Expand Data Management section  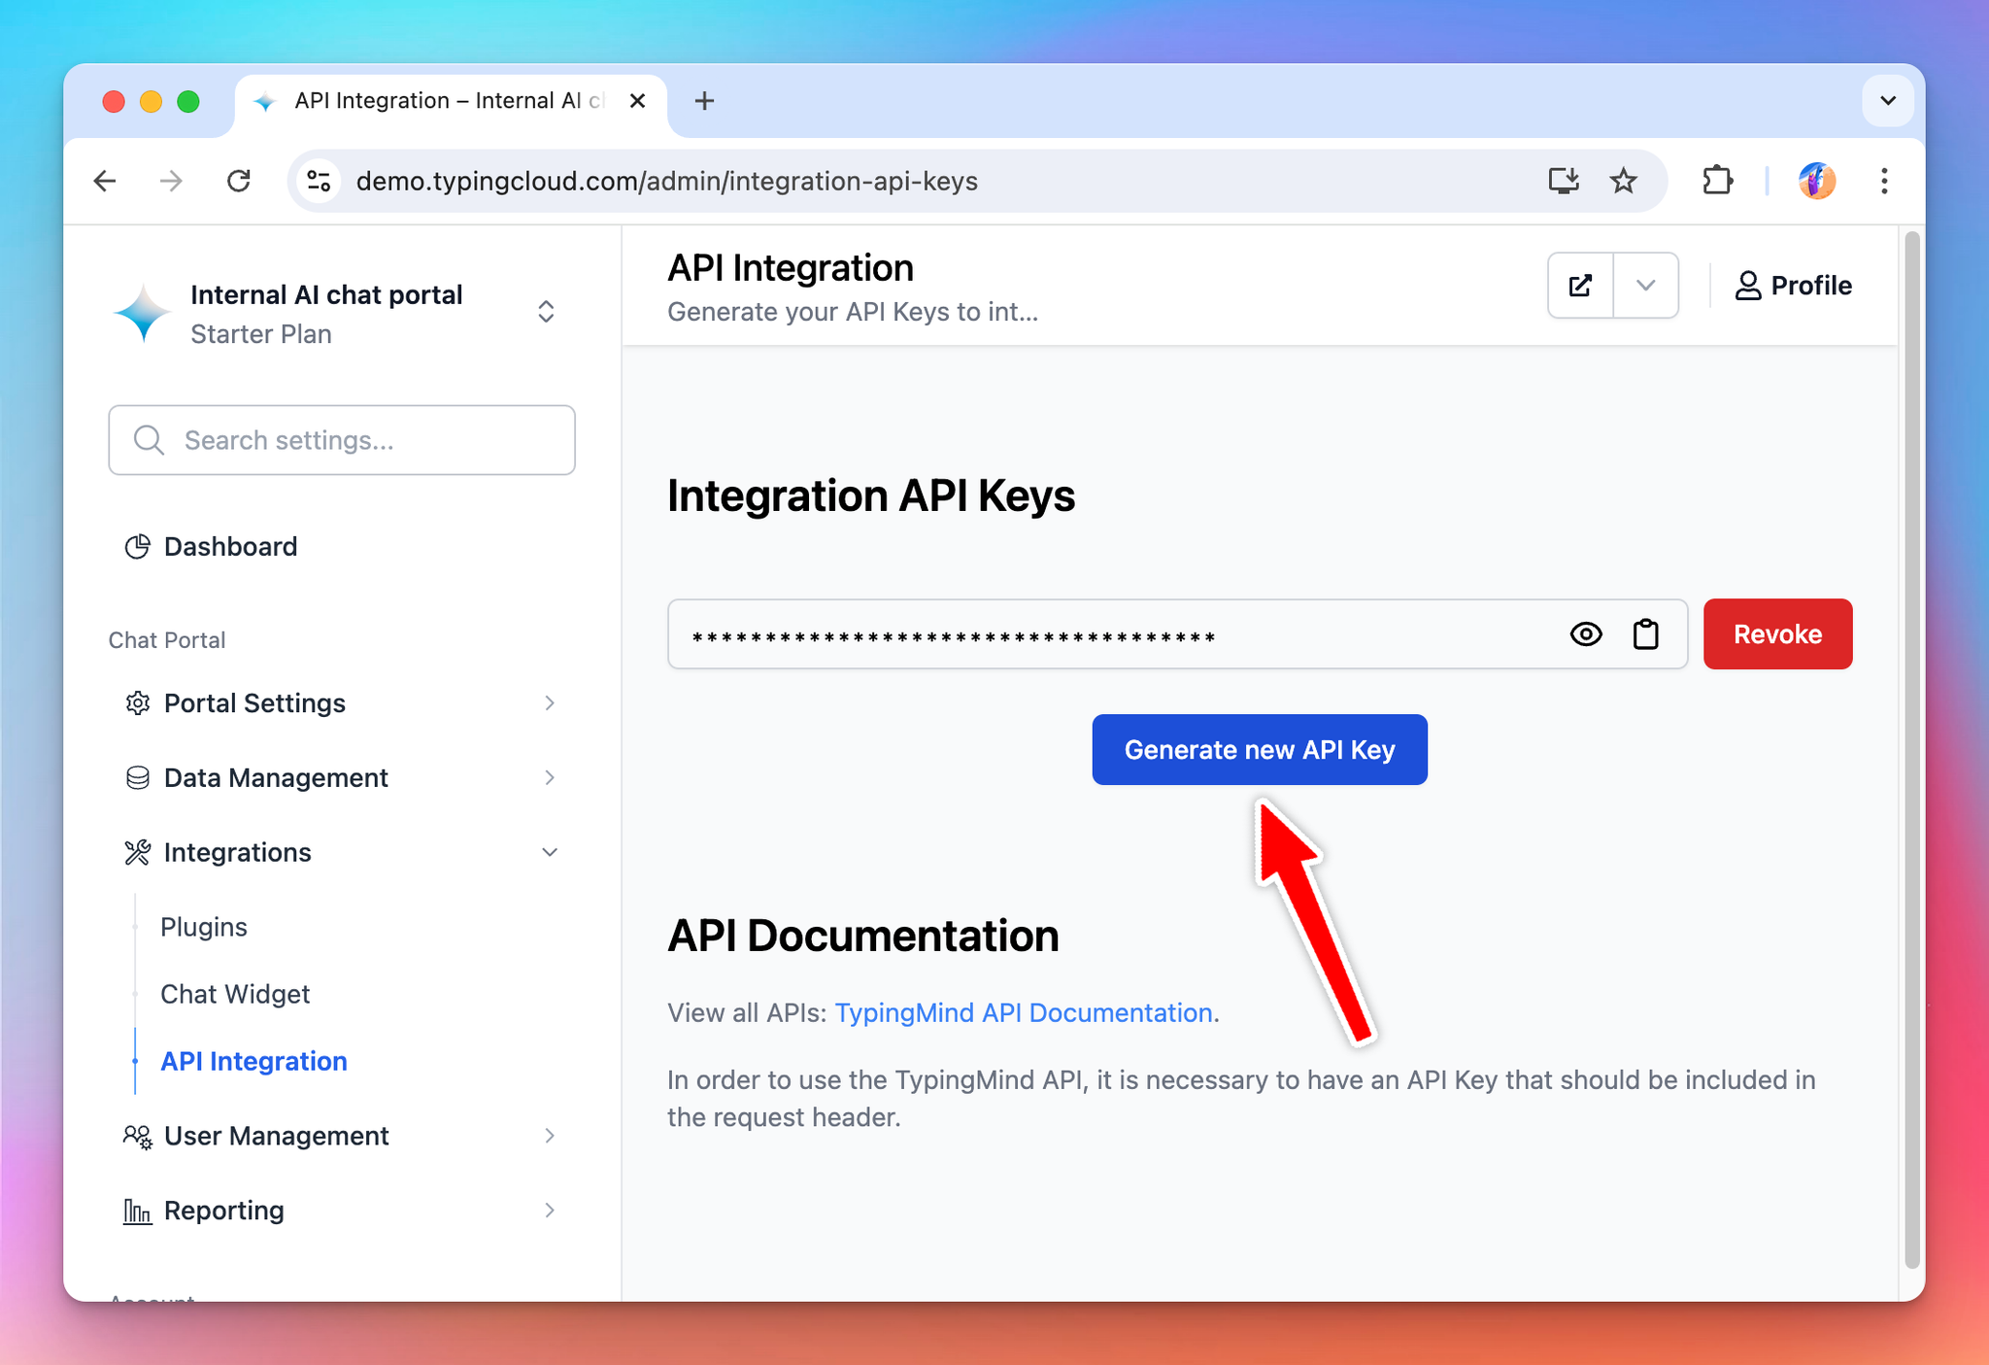tap(341, 778)
